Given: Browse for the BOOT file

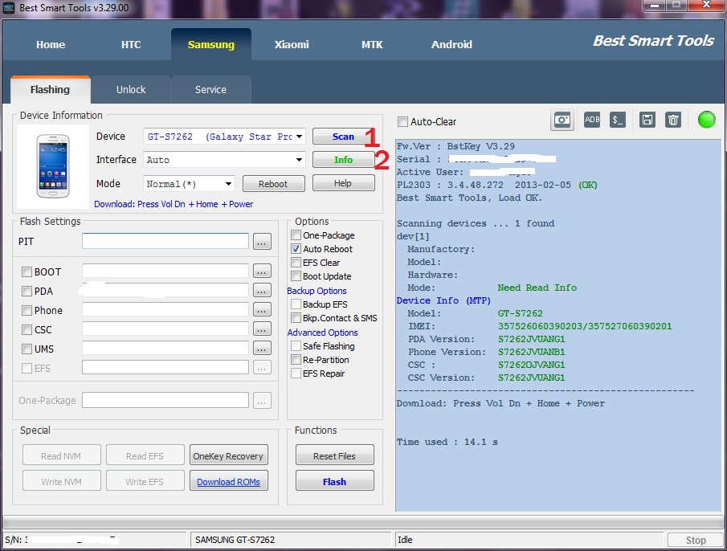Looking at the screenshot, I should coord(262,271).
